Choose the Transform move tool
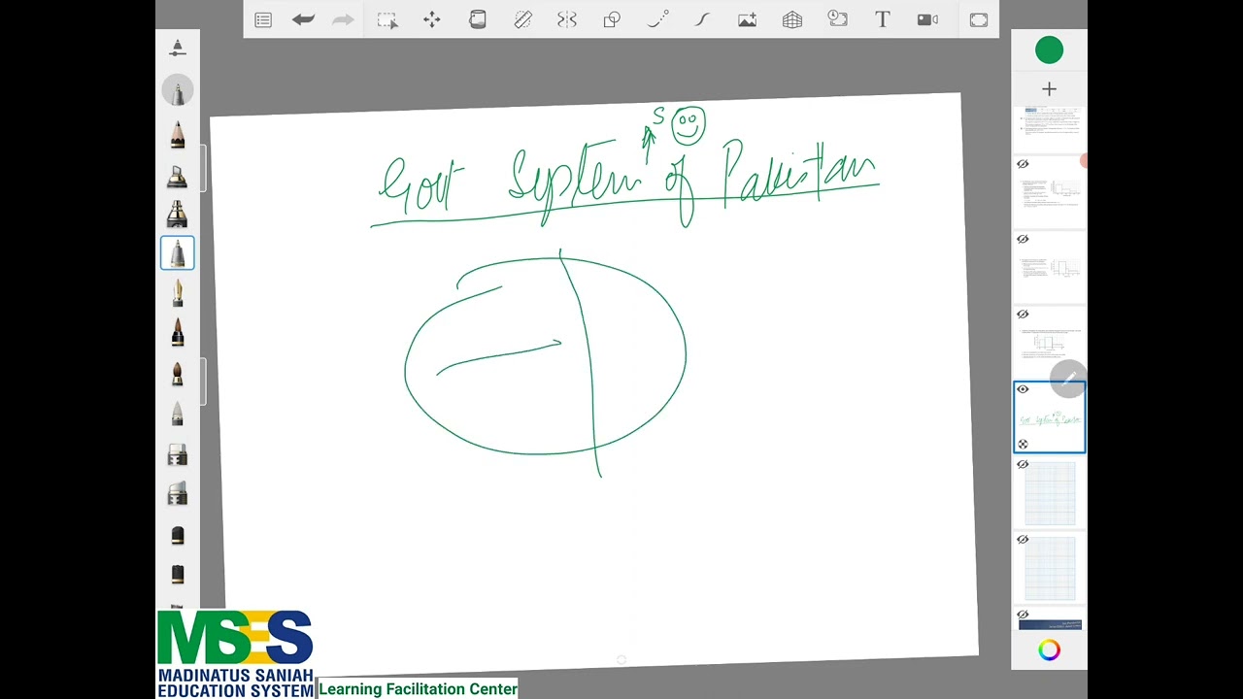Viewport: 1243px width, 699px height. tap(432, 19)
